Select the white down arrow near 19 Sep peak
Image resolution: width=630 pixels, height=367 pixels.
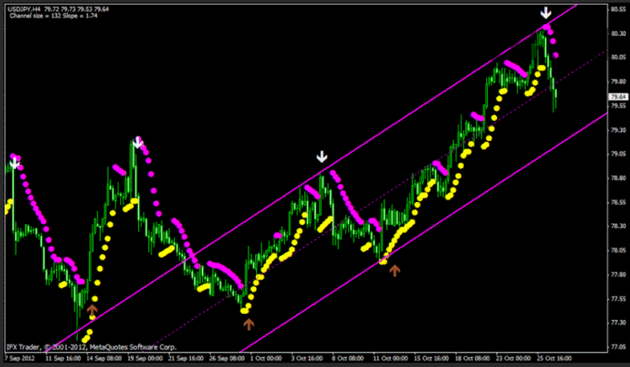click(x=138, y=143)
